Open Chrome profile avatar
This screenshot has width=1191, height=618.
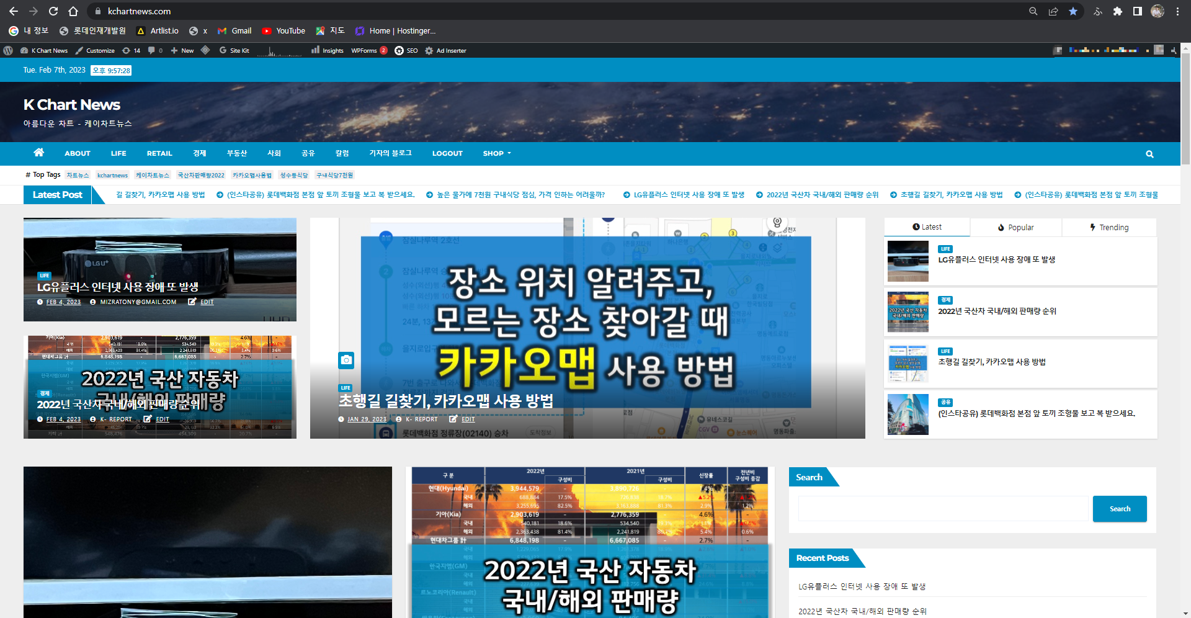pos(1158,11)
